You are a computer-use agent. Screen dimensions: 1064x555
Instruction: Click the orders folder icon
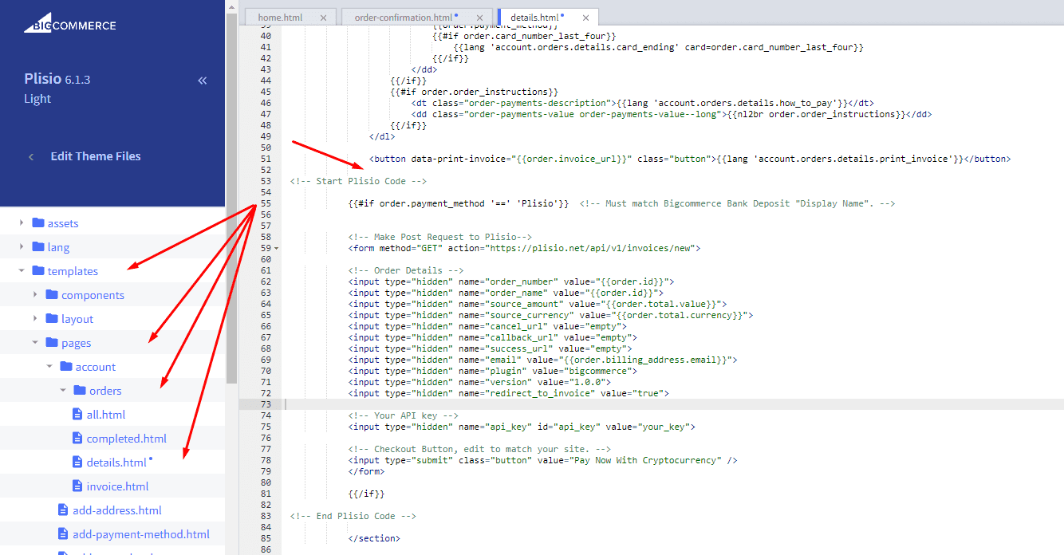click(80, 391)
